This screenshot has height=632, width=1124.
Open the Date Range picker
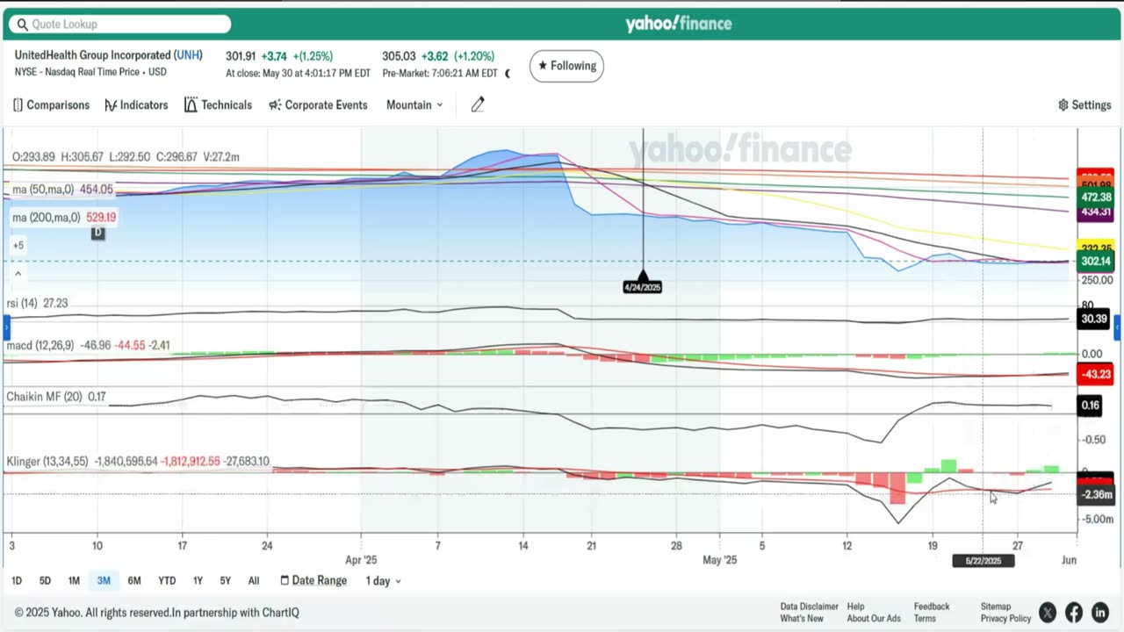pos(313,581)
